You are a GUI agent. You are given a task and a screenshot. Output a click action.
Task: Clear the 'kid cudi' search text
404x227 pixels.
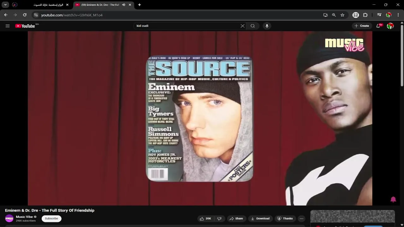[x=242, y=26]
